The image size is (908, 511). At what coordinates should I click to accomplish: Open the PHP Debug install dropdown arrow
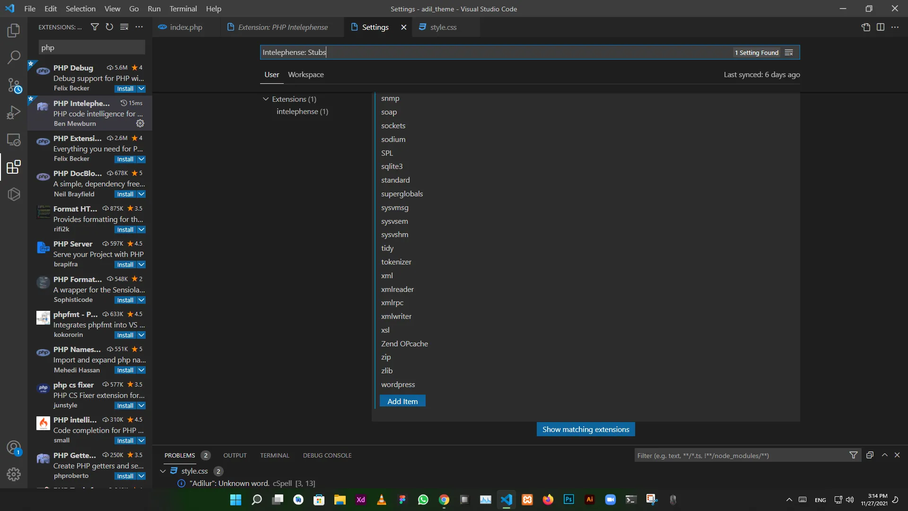point(141,89)
